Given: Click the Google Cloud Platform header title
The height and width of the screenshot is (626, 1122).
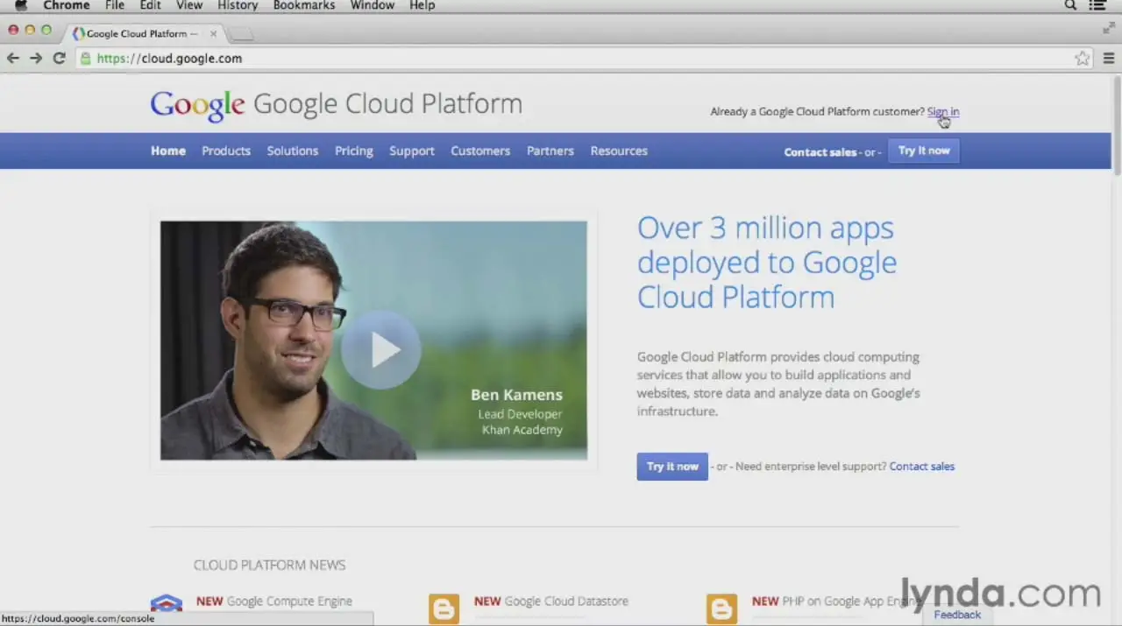Looking at the screenshot, I should coord(387,103).
